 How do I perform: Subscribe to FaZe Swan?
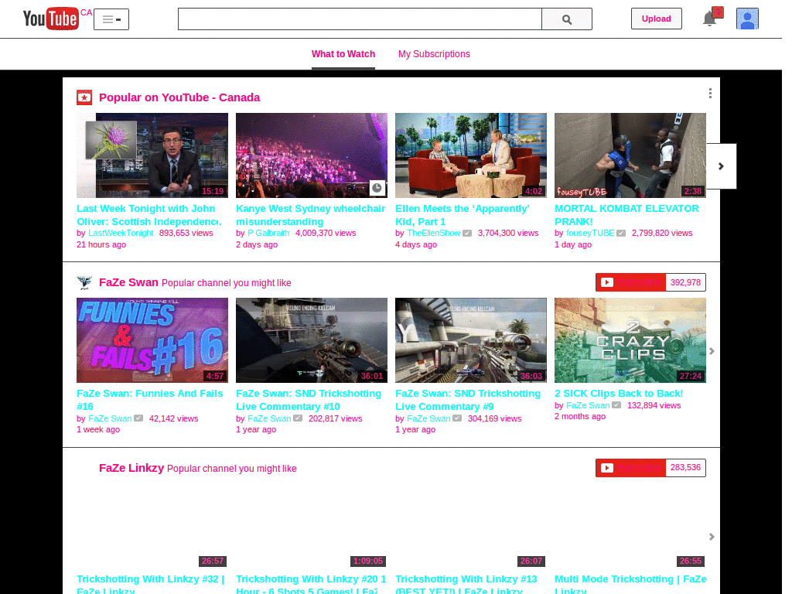coord(631,282)
